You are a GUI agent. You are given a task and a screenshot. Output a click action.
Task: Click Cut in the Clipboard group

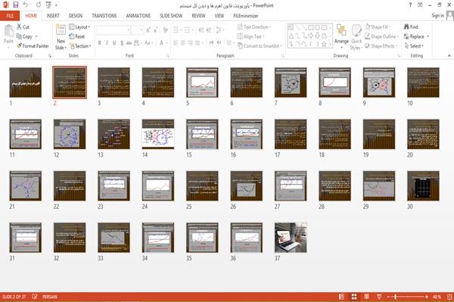tap(23, 27)
